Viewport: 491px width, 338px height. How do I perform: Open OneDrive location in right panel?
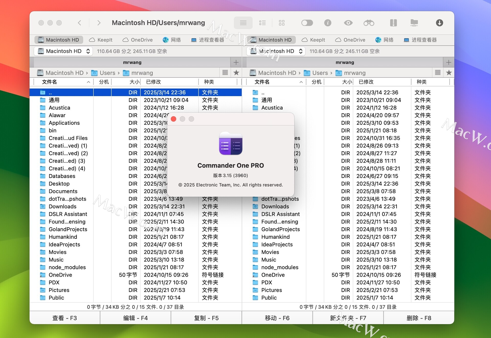(x=350, y=40)
